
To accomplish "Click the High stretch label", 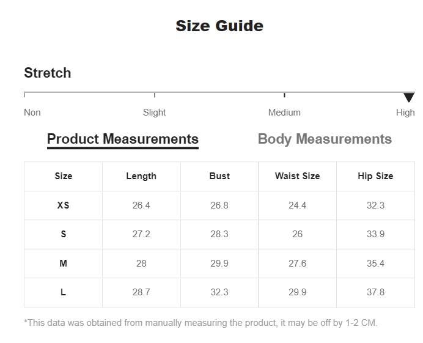I will [x=405, y=112].
